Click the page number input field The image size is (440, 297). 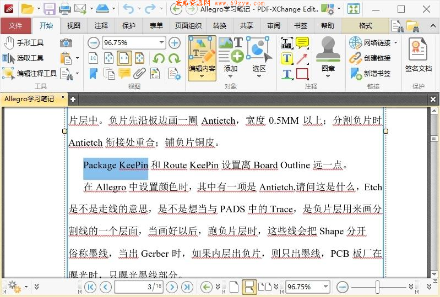tap(139, 287)
